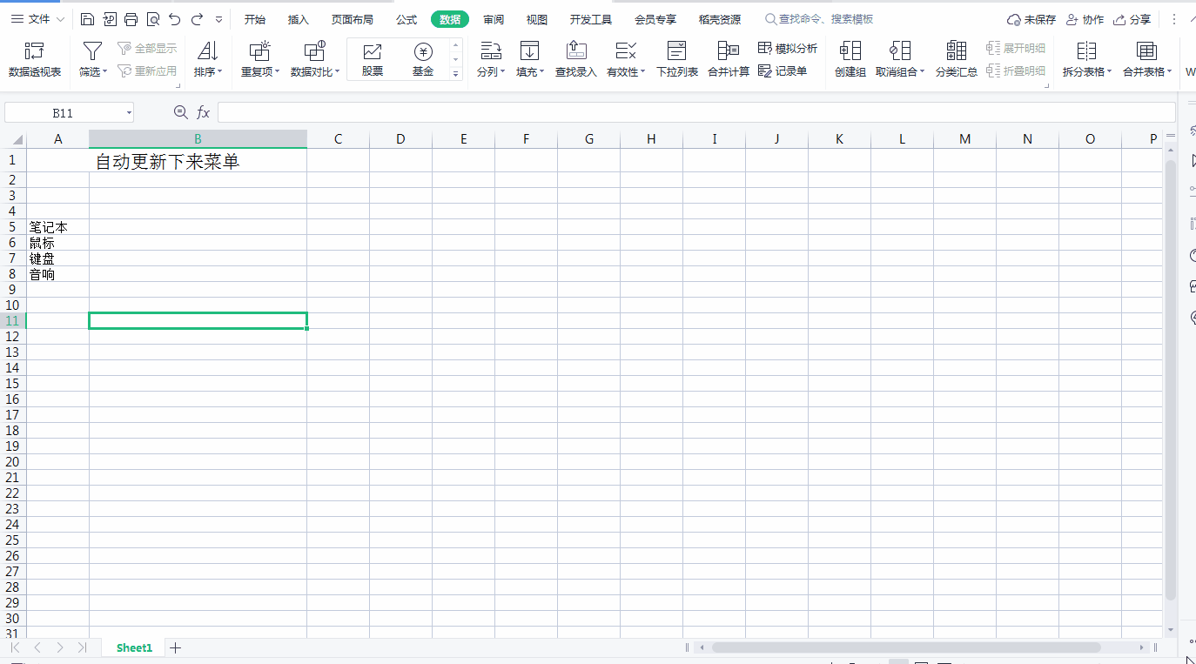Click the 未保存 unsaved status button
This screenshot has width=1196, height=664.
tap(1031, 19)
